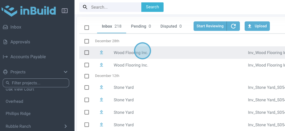Toggle the select-all checkbox in header
This screenshot has height=131, width=285.
87,28
